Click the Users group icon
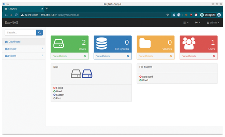 (x=189, y=44)
